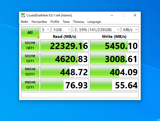The image size is (160, 121).
Task: Click the 448.72 read result
Action: click(x=65, y=72)
